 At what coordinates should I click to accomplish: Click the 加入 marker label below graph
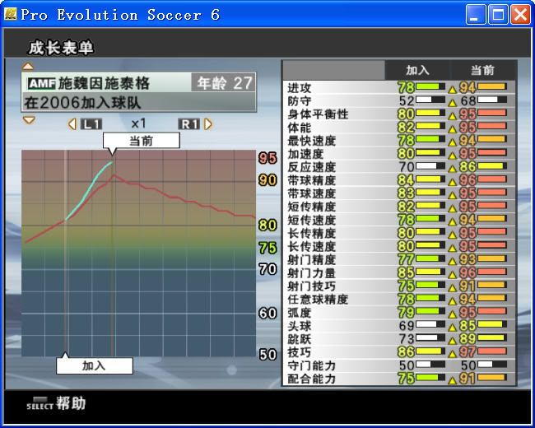[x=94, y=365]
